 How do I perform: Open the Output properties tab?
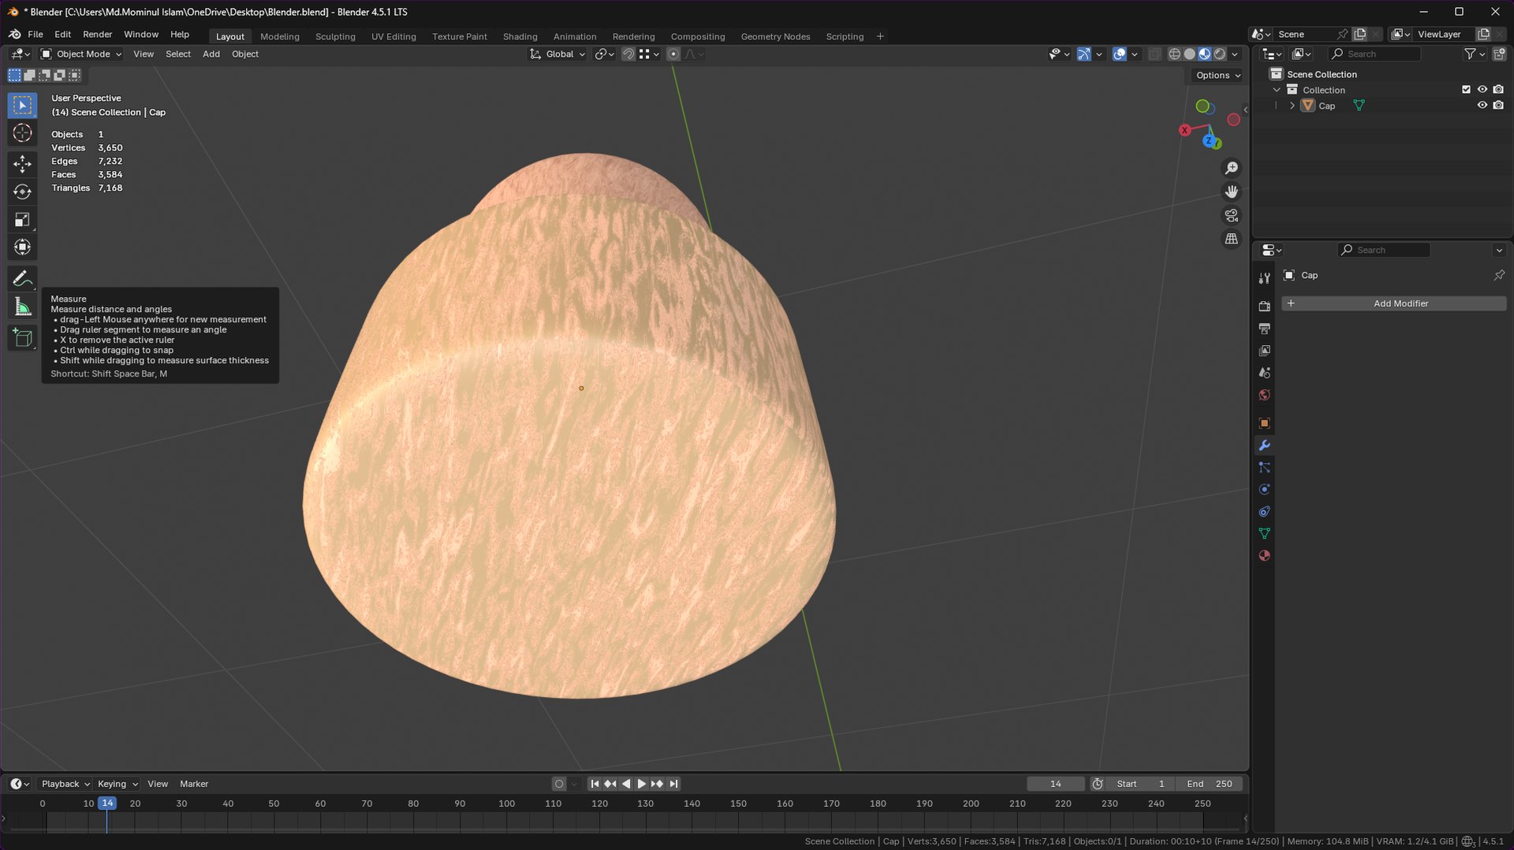[x=1264, y=328]
